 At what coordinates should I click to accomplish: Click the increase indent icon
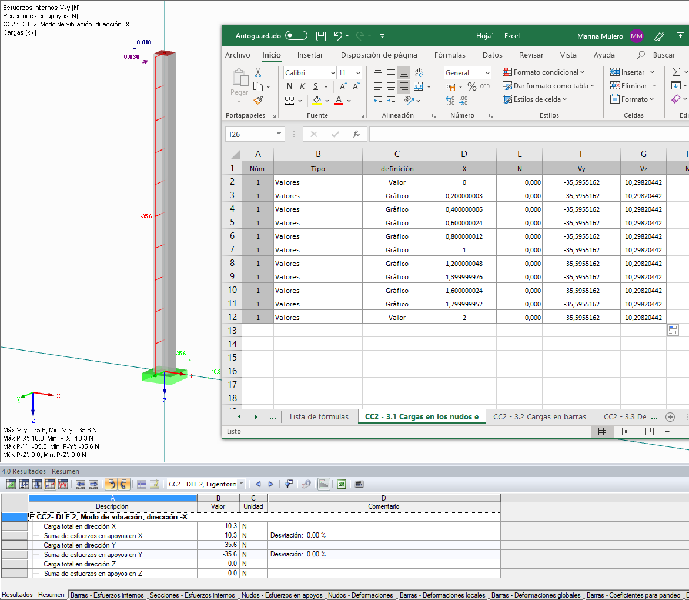click(x=391, y=100)
